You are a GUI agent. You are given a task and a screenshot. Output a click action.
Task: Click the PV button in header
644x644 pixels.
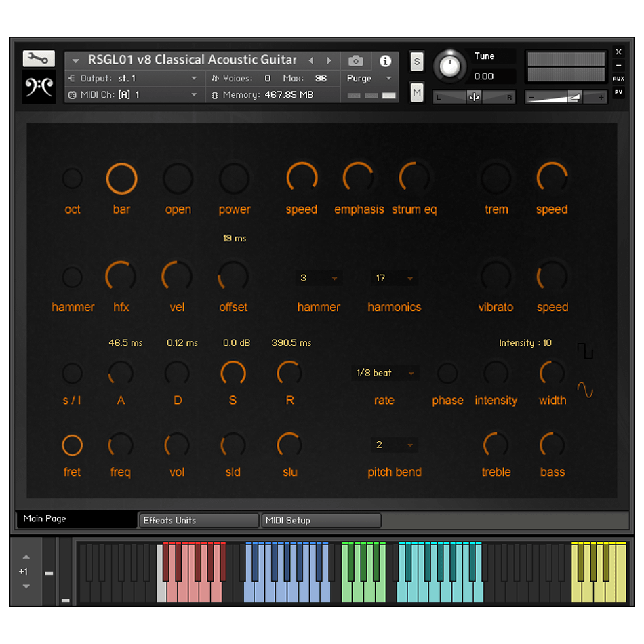click(x=618, y=92)
